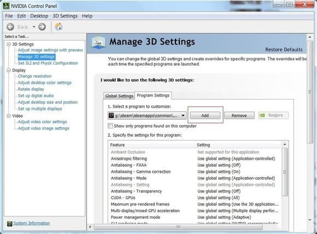Click Power management setting value (Adaptive)
Viewport: 317px width, 234px height.
pos(224,217)
